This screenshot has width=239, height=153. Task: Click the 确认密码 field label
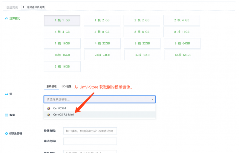tap(50, 141)
